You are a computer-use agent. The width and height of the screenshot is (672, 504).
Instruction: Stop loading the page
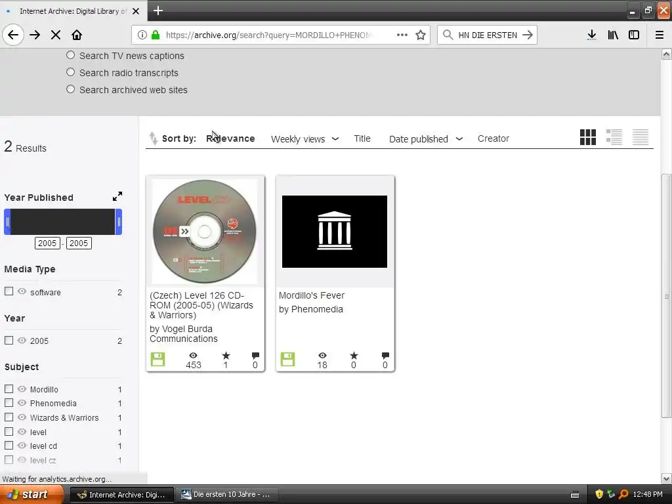56,35
